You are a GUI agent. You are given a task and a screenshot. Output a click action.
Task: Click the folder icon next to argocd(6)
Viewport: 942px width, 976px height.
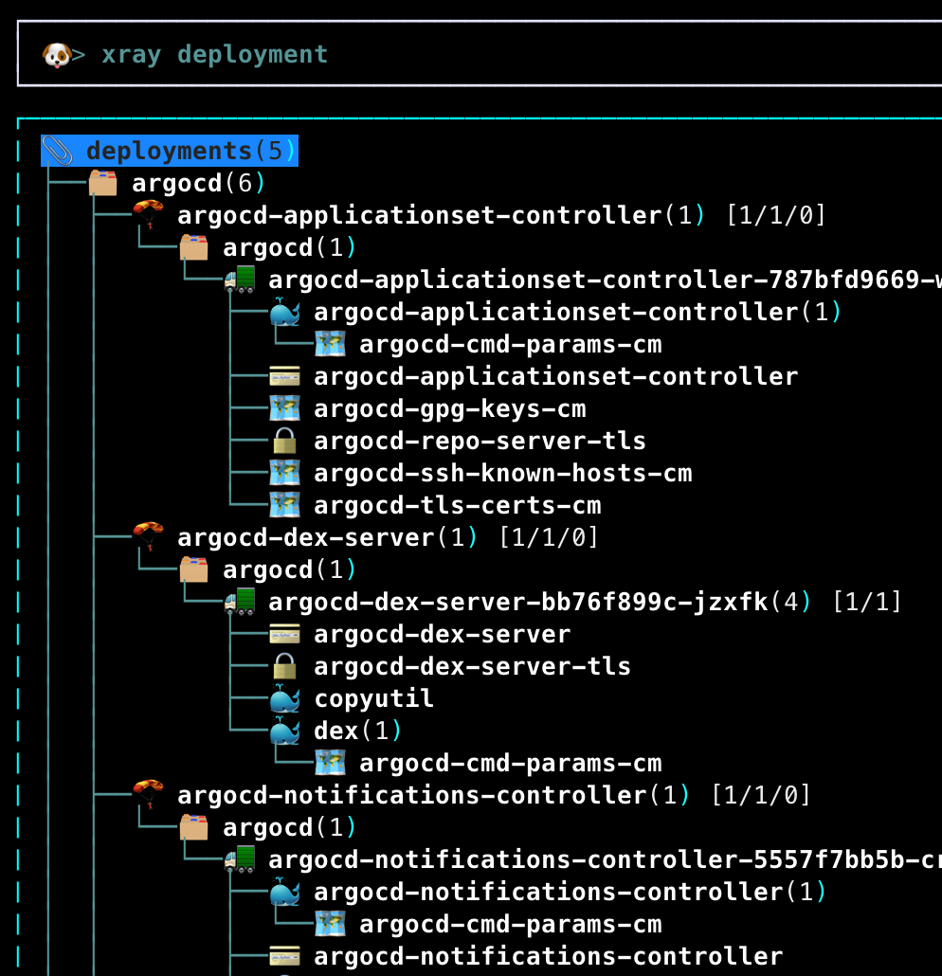pos(102,183)
